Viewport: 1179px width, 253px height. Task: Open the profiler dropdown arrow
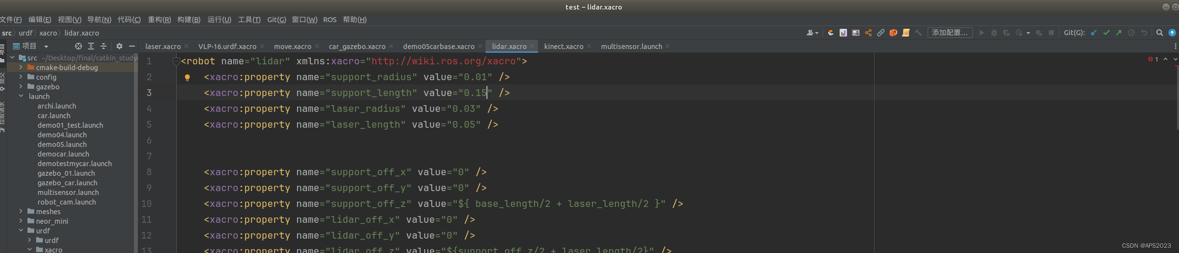click(x=1028, y=33)
